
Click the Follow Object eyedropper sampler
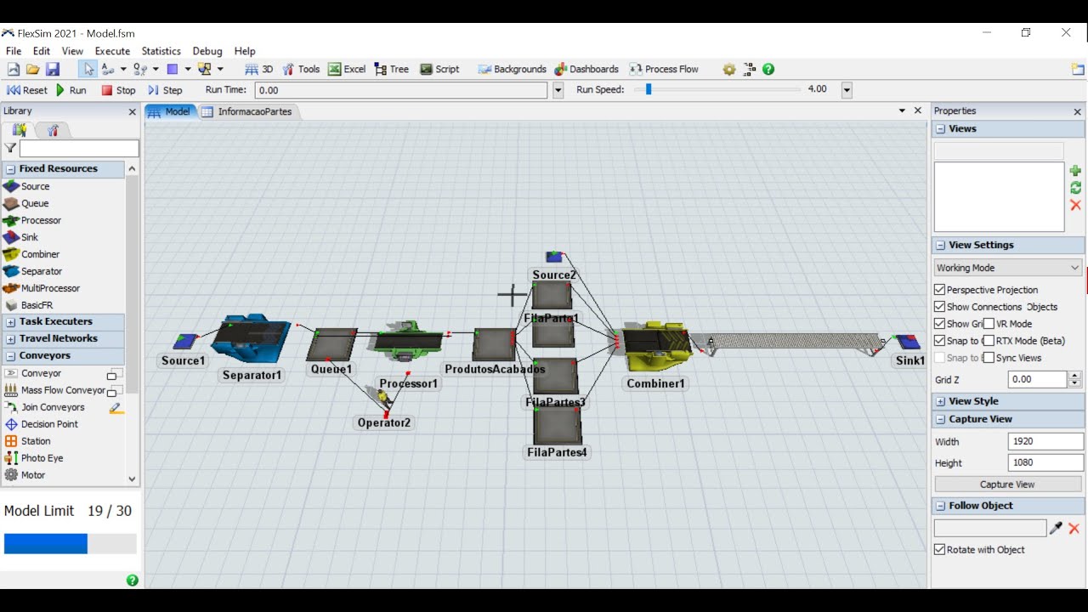(1056, 528)
